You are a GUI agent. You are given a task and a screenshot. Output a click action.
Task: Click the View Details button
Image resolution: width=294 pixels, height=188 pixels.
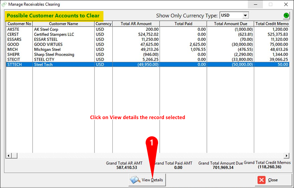click(147, 180)
